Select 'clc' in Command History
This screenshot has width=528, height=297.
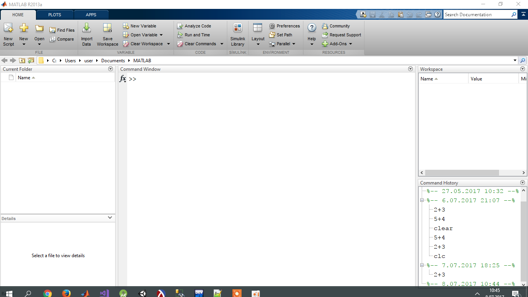[439, 256]
